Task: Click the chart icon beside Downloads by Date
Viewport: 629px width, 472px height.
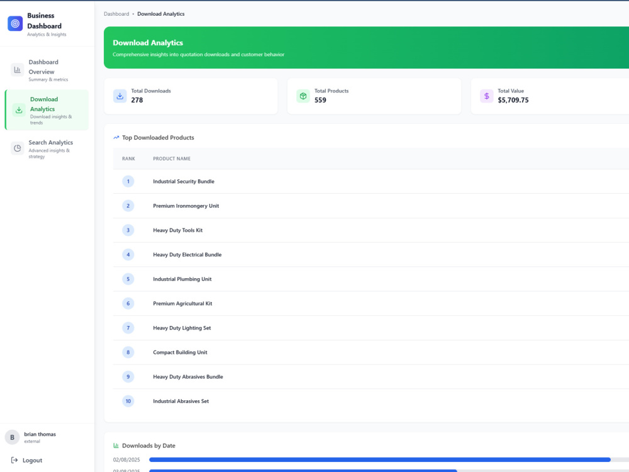Action: click(116, 446)
